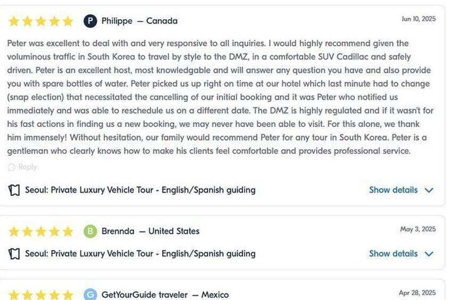Image resolution: width=451 pixels, height=300 pixels.
Task: Open the tour link under Philippe's review
Action: (140, 190)
